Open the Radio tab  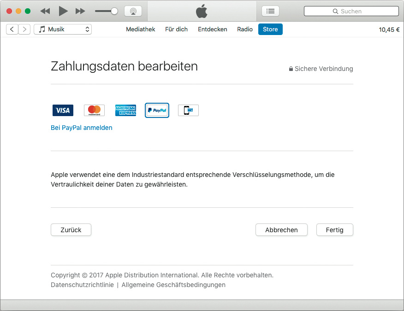(245, 29)
